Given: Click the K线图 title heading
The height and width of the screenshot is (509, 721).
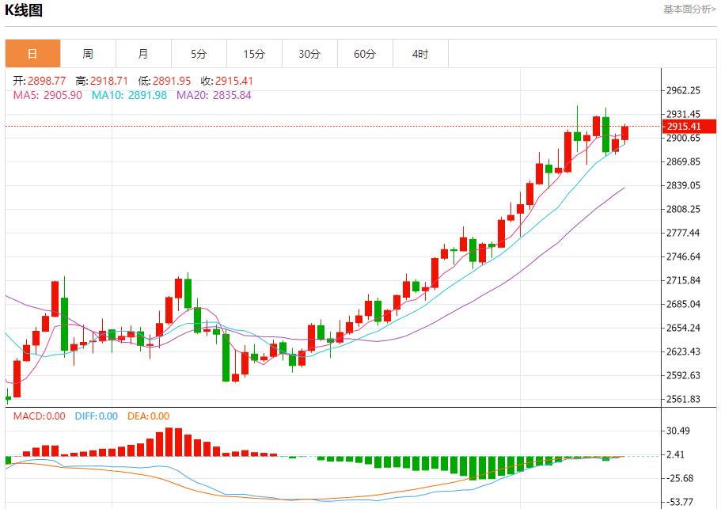Looking at the screenshot, I should click(x=24, y=10).
